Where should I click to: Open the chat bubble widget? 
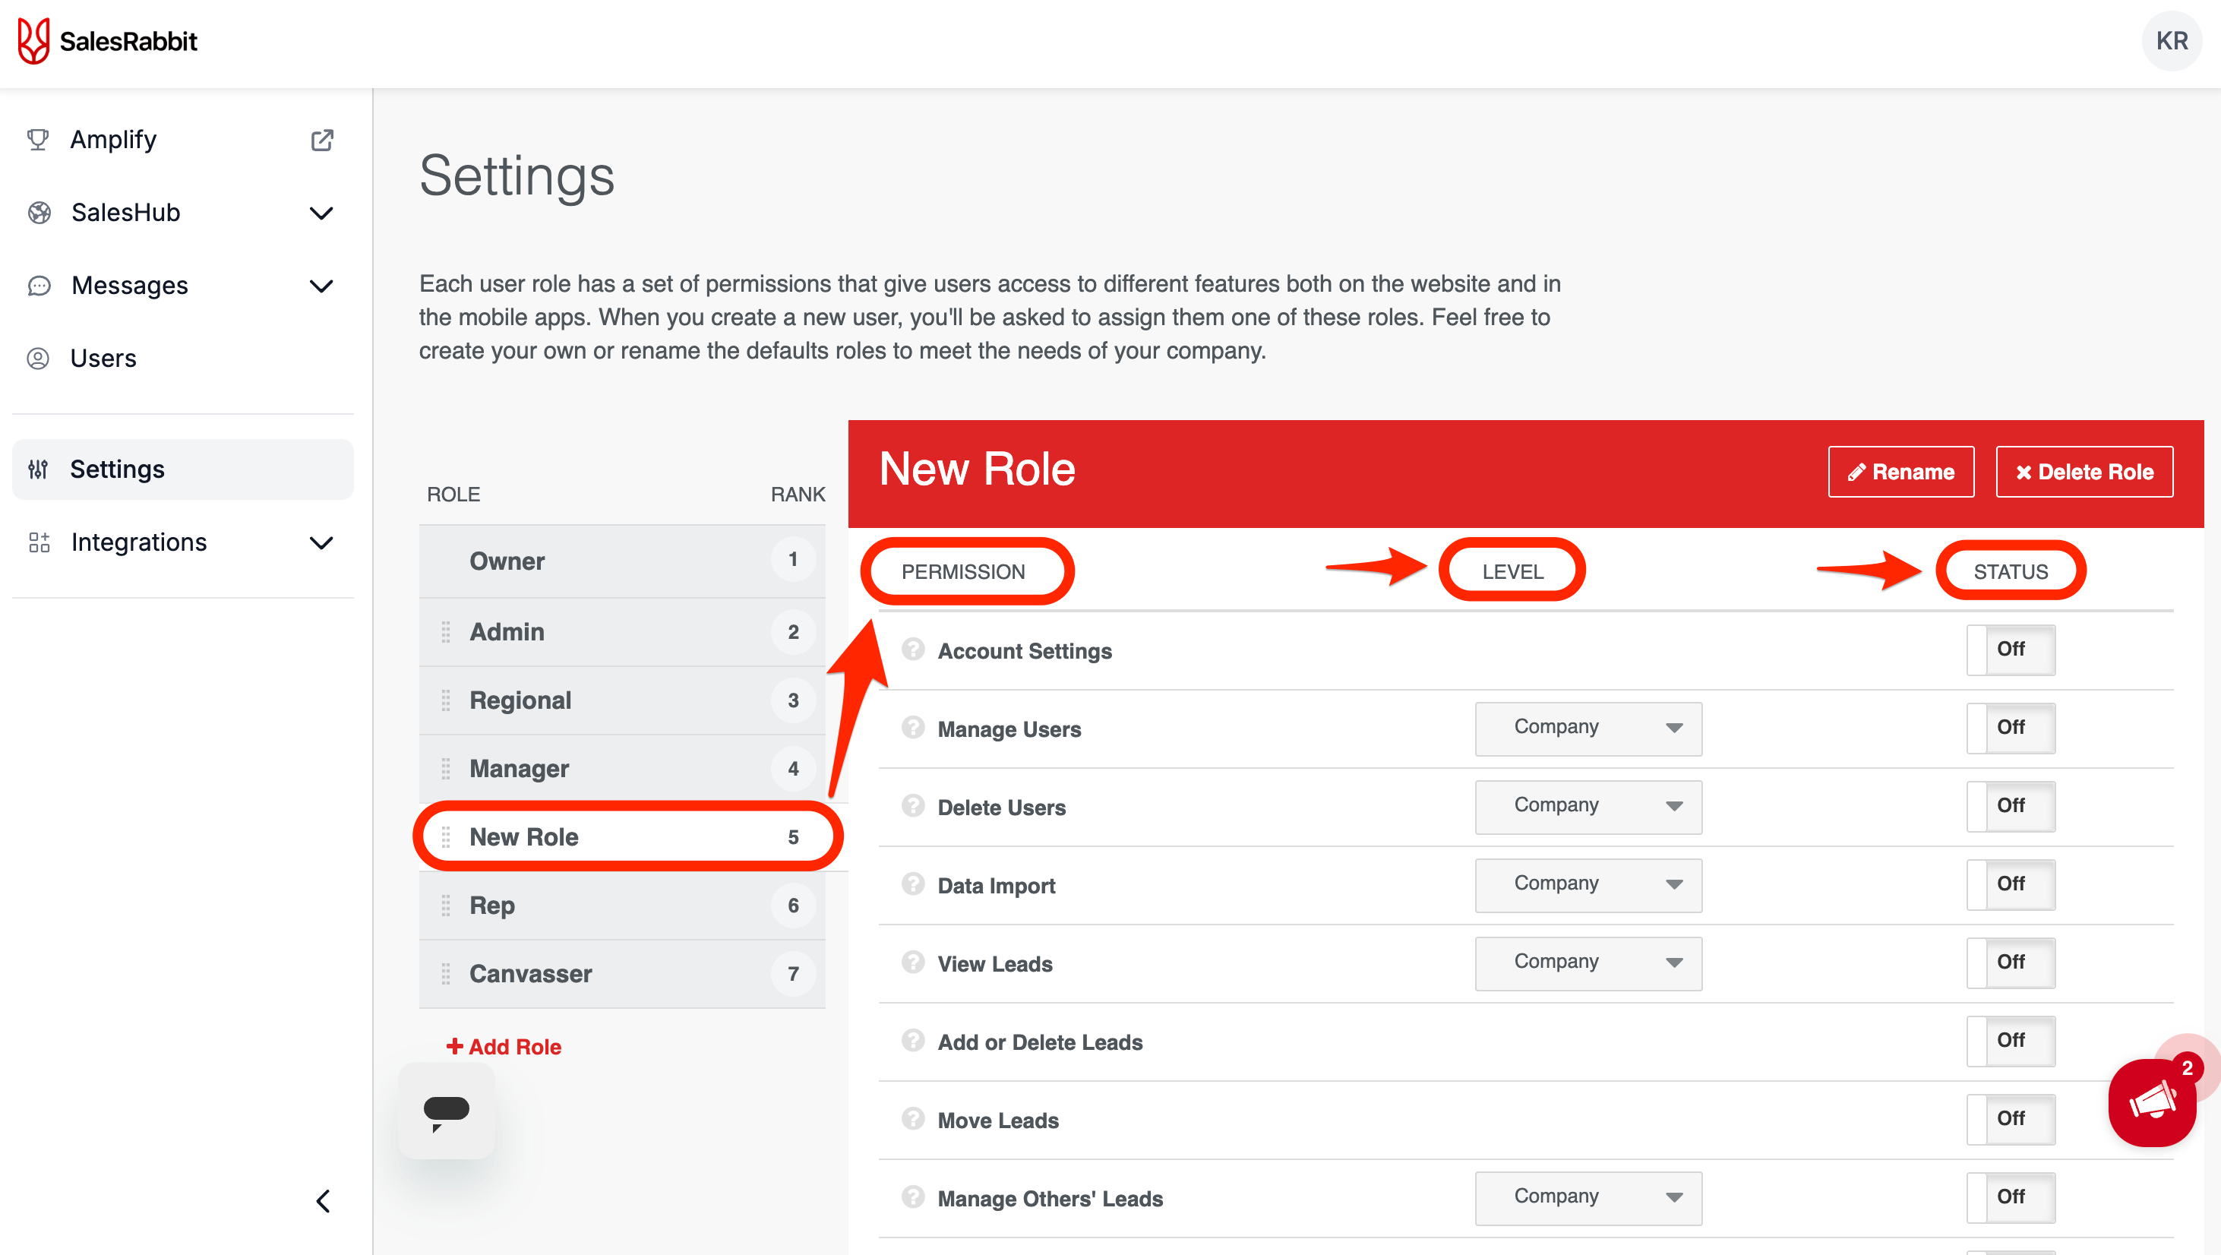pyautogui.click(x=446, y=1111)
